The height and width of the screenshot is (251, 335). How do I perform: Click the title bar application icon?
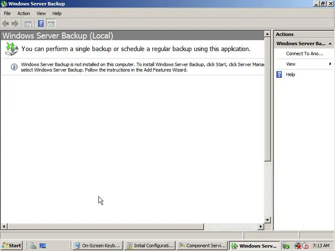coord(4,4)
